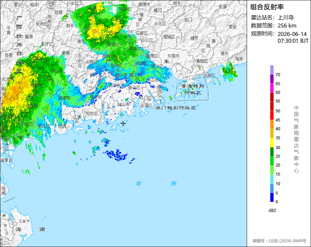
Task: Click the 澳门特别行政区 map label
Action: tap(176, 108)
